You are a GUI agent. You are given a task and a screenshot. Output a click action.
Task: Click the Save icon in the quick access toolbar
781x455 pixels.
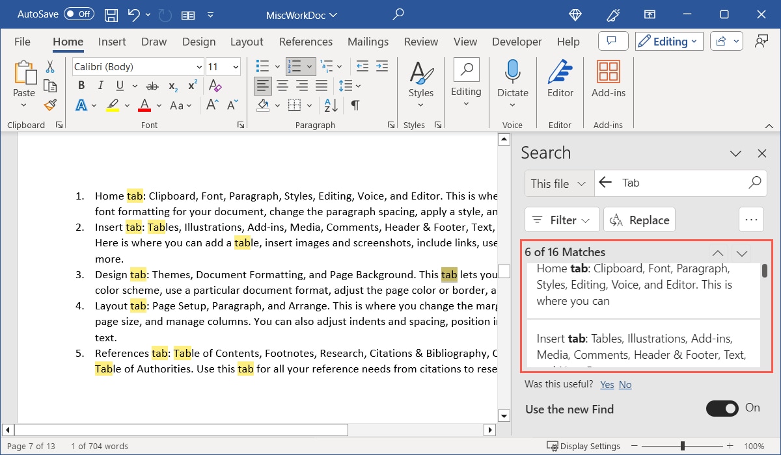(x=111, y=14)
